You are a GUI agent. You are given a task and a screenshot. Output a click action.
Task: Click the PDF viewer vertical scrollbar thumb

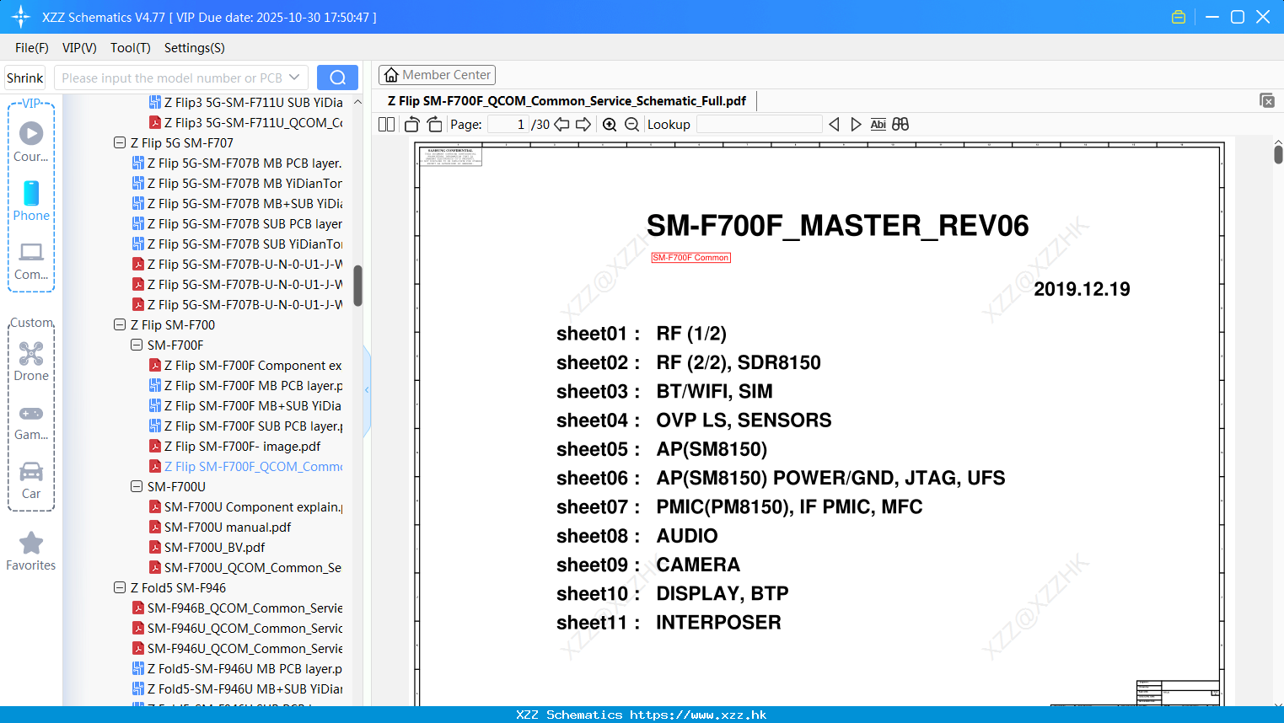click(1278, 154)
